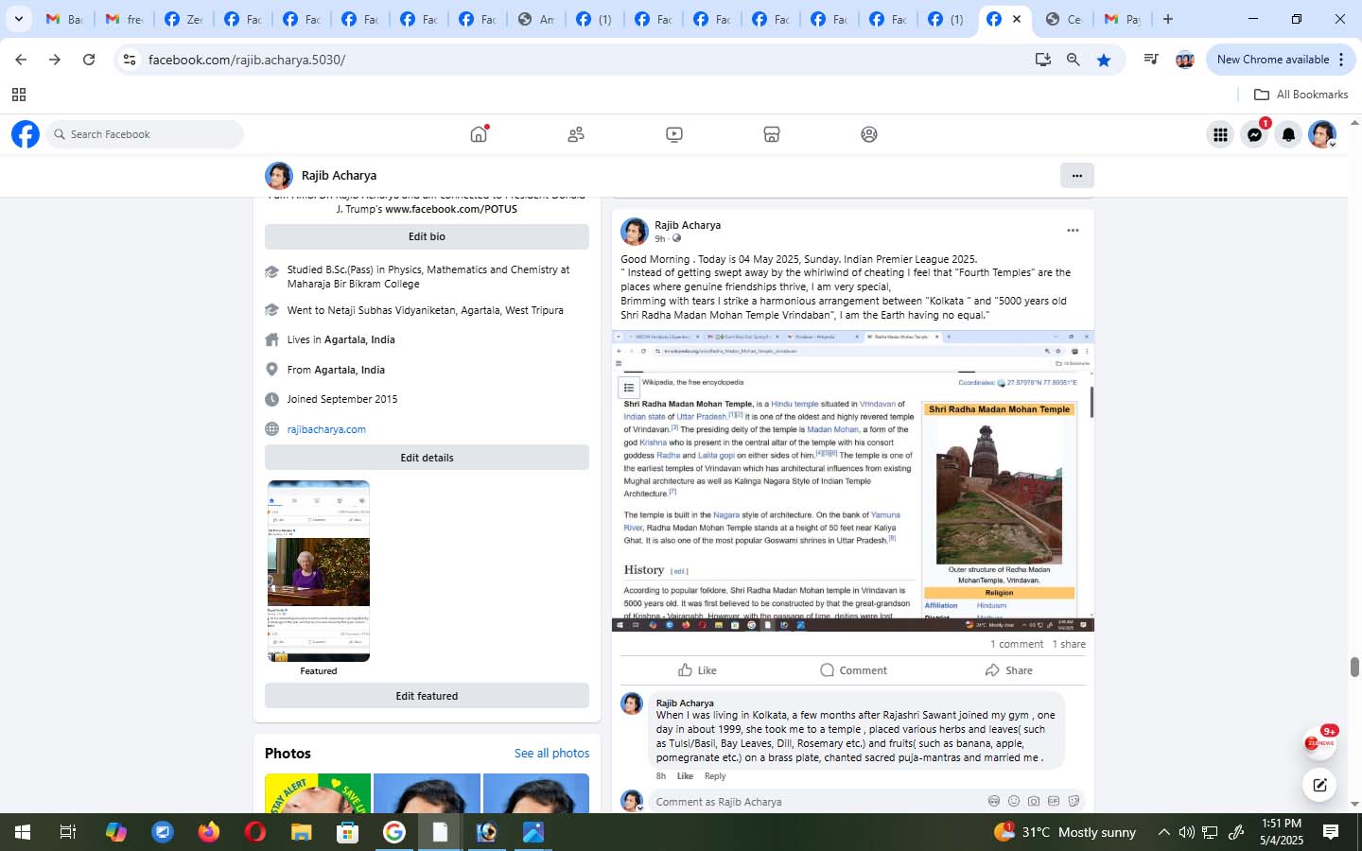Screen dimensions: 1362x851
Task: Share the post via Share button
Action: click(x=1008, y=670)
